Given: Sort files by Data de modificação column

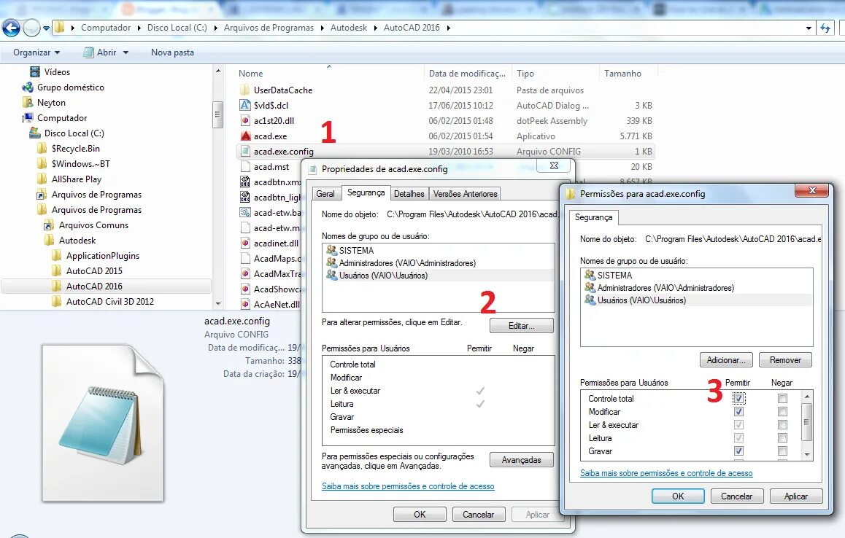Looking at the screenshot, I should click(x=467, y=73).
